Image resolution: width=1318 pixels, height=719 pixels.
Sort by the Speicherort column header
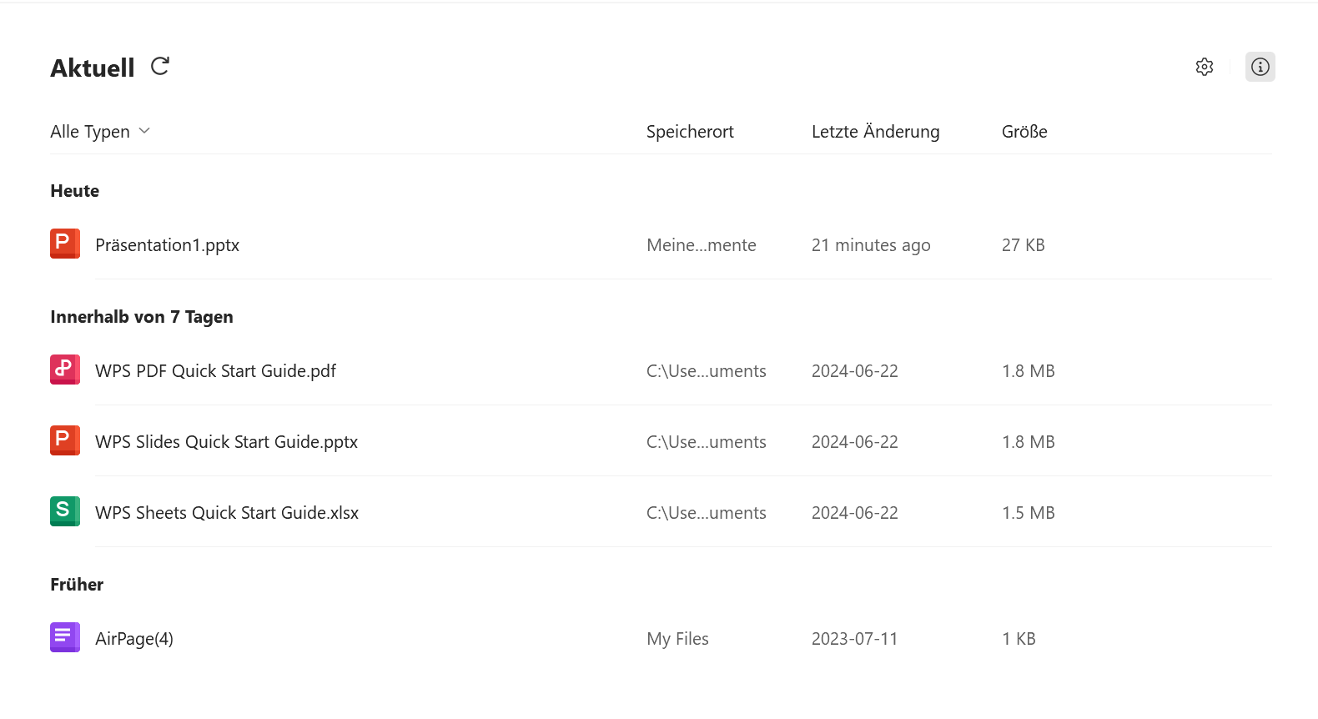(690, 132)
